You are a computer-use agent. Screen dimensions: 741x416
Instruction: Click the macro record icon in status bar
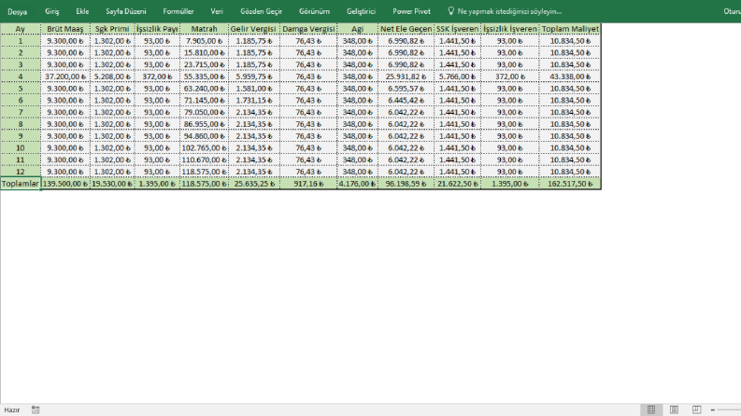[x=36, y=409]
